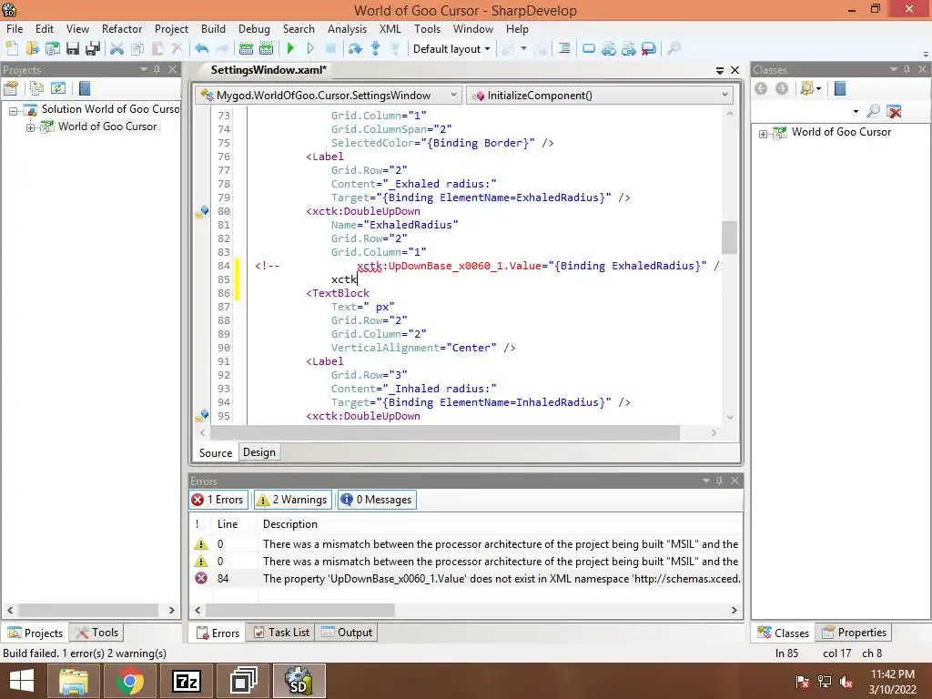Click the Clear Bookmarks toolbar icon

click(649, 49)
